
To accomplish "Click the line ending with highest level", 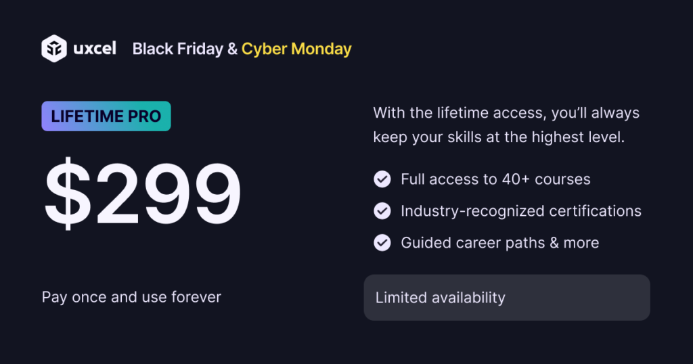I will point(498,137).
